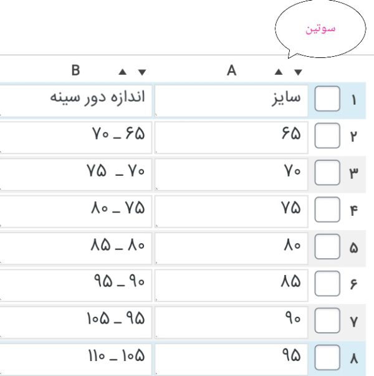Screen dimensions: 374x376
Task: Select column A header letter
Action: (x=232, y=70)
